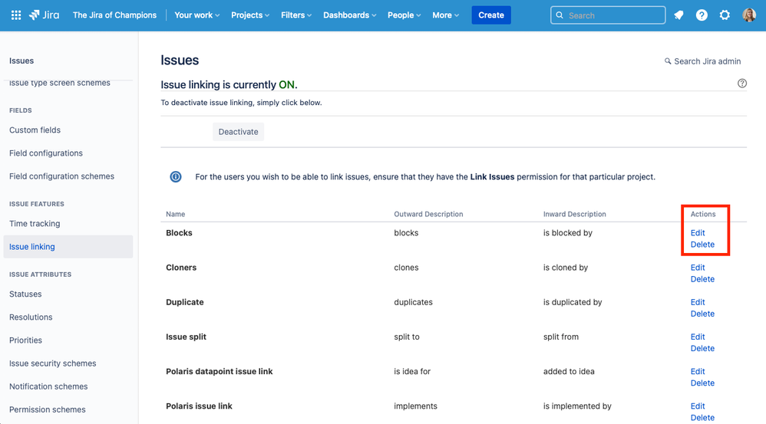Open notifications icon in top bar
Image resolution: width=766 pixels, height=424 pixels.
[x=679, y=15]
